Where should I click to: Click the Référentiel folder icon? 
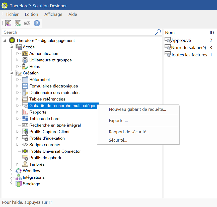coord(25,79)
